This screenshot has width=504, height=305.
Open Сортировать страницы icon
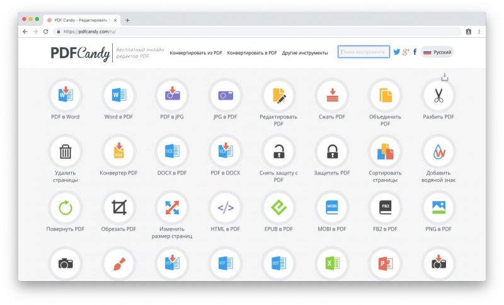point(385,151)
